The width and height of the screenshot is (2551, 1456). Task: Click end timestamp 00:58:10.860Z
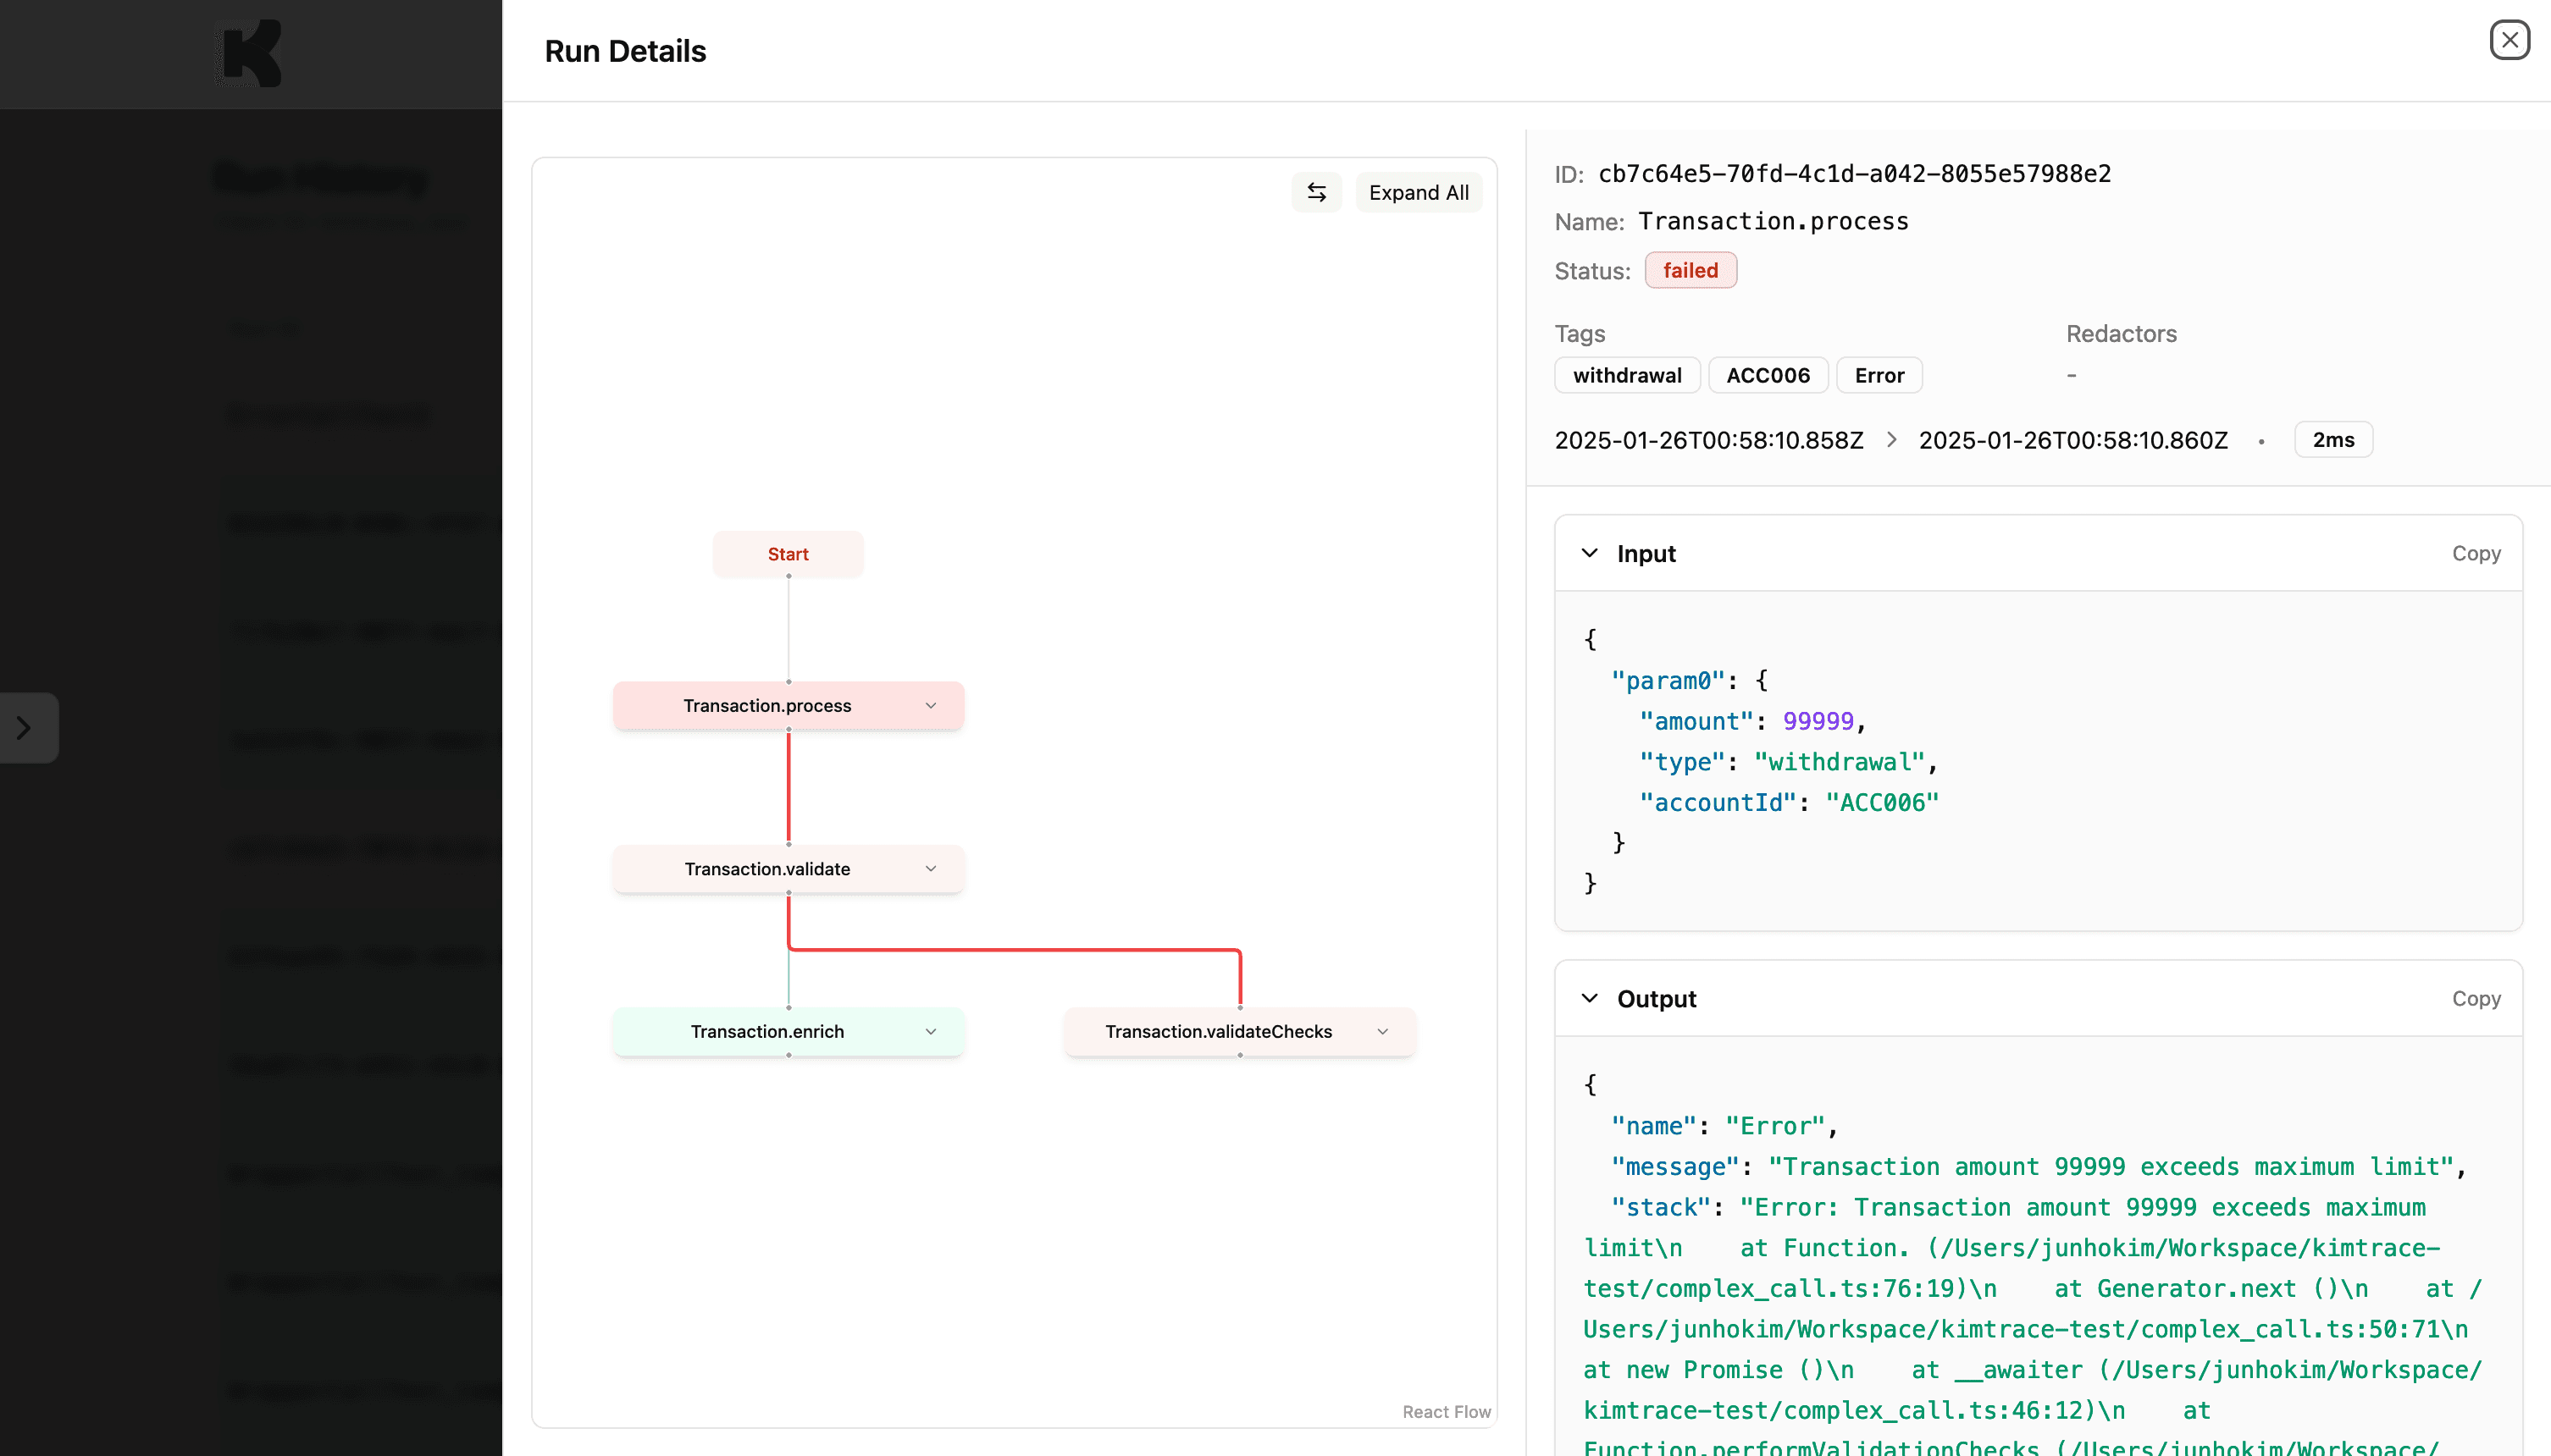[2072, 440]
